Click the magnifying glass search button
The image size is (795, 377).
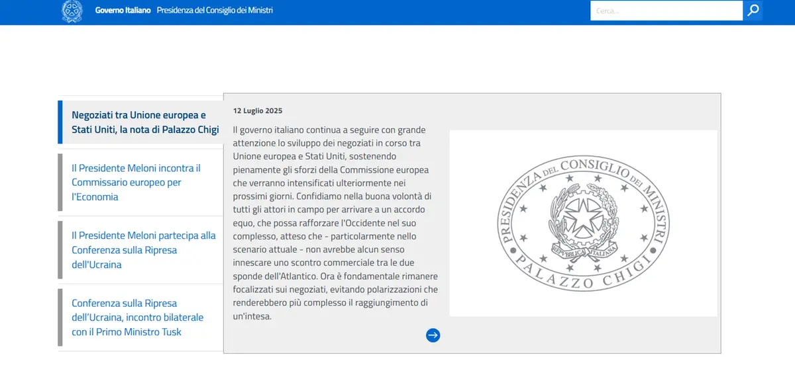click(x=753, y=11)
